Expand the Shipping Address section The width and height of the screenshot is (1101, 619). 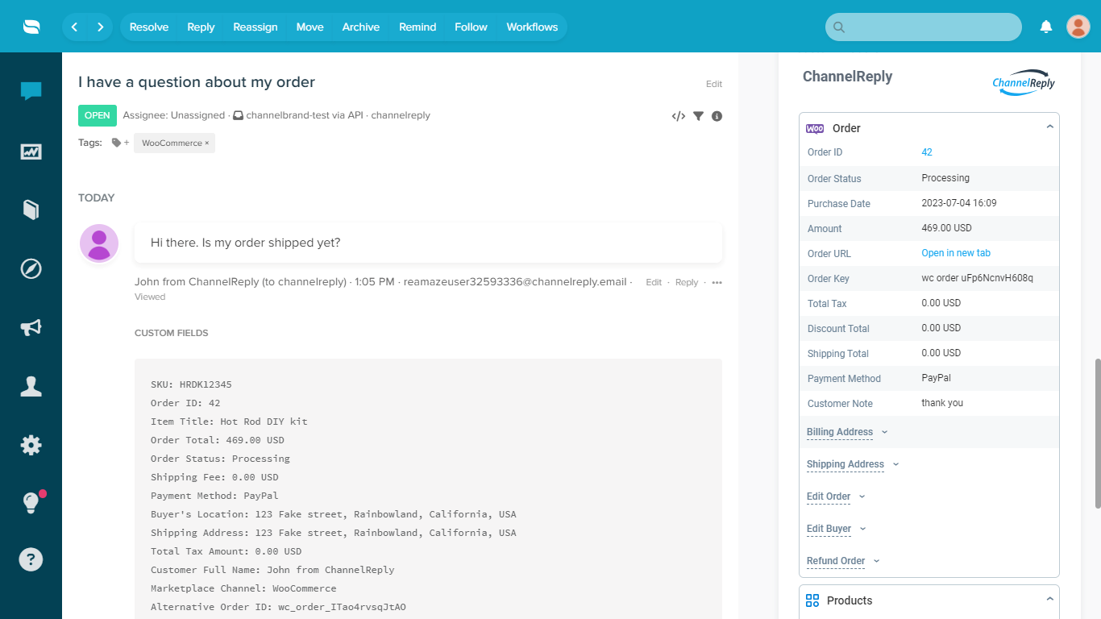pos(853,464)
